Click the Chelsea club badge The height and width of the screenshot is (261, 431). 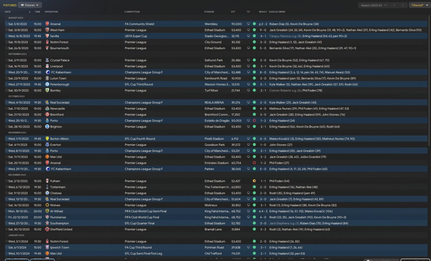tap(47, 193)
